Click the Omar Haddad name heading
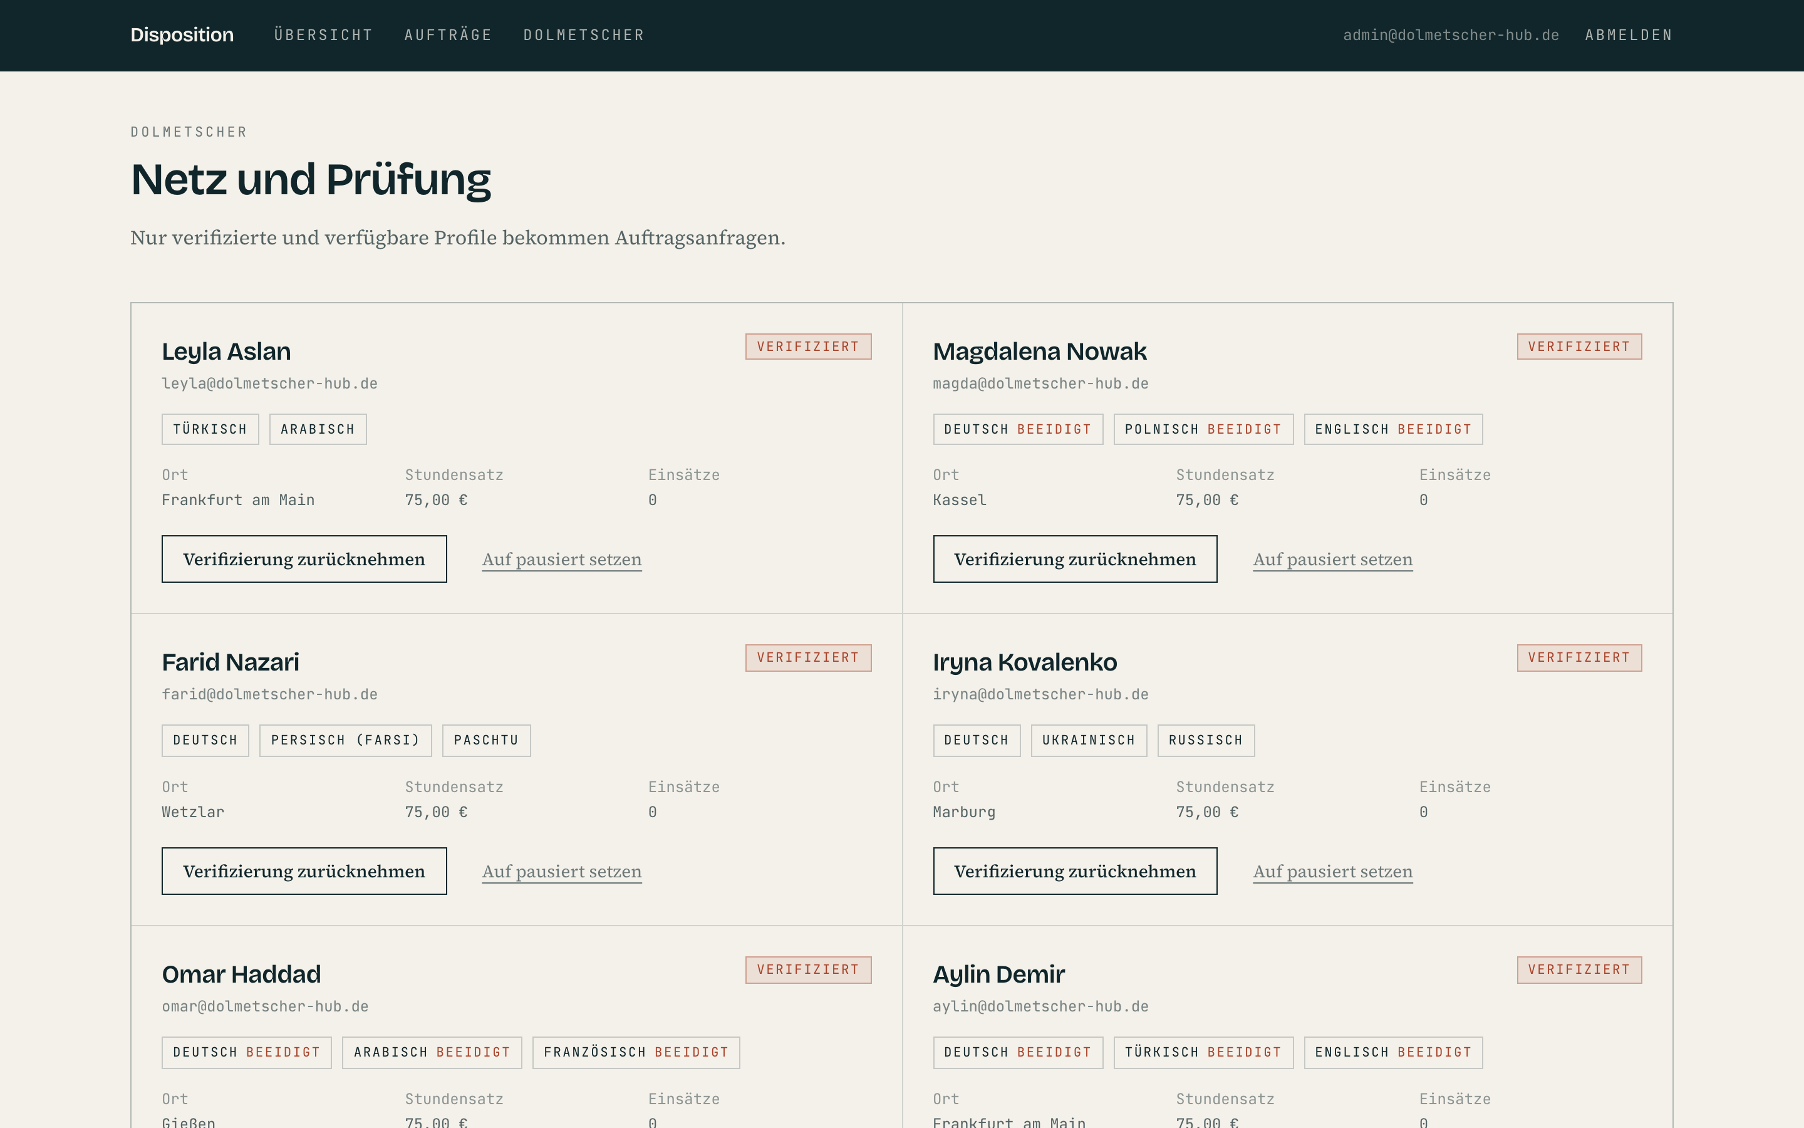This screenshot has height=1128, width=1804. [x=242, y=974]
